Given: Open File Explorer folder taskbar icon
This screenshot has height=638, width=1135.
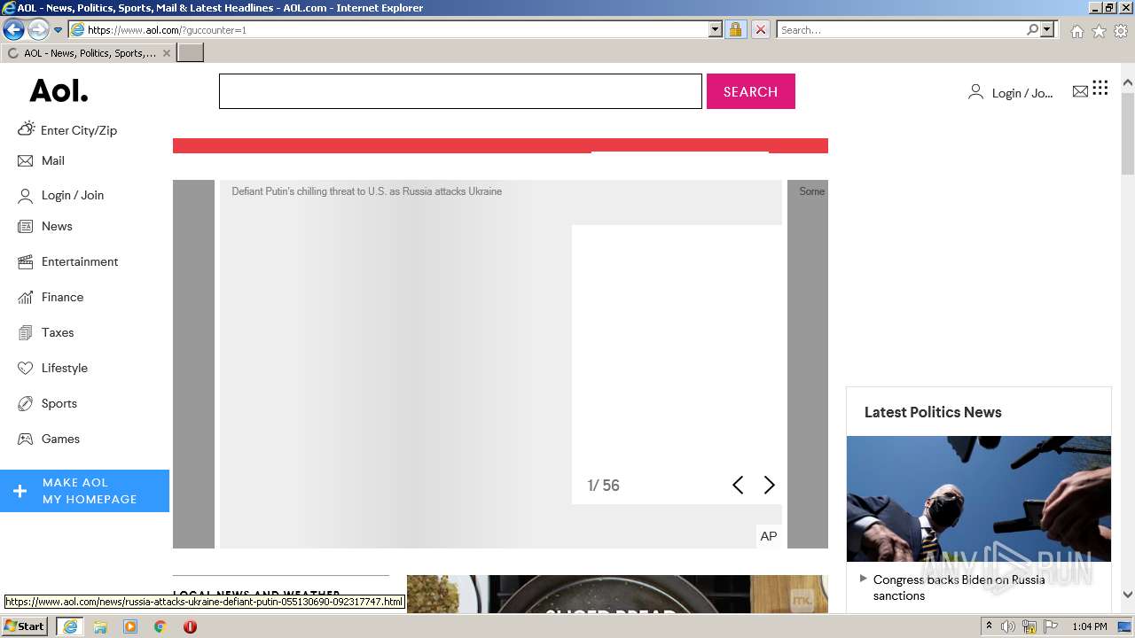Looking at the screenshot, I should (x=100, y=626).
